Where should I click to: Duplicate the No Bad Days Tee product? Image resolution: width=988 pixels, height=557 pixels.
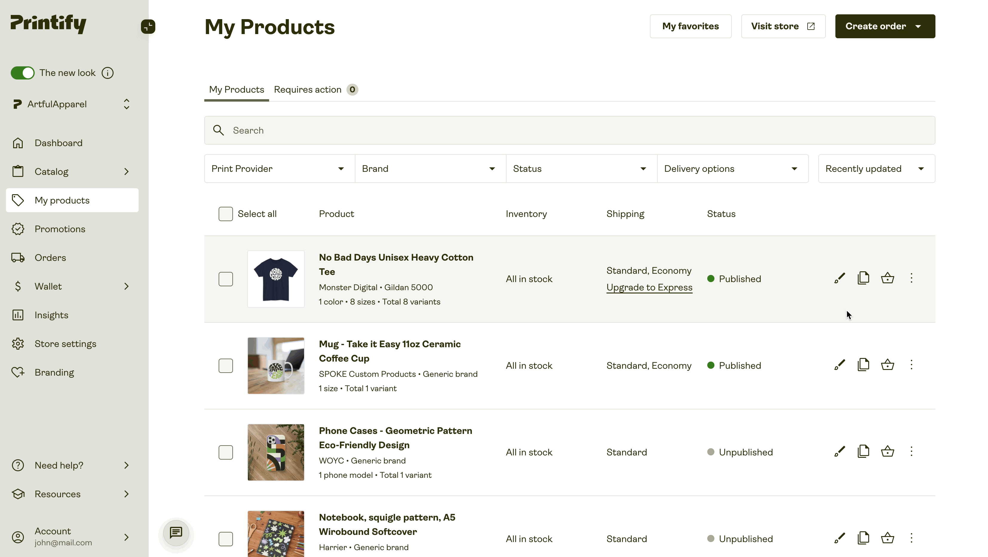click(863, 278)
